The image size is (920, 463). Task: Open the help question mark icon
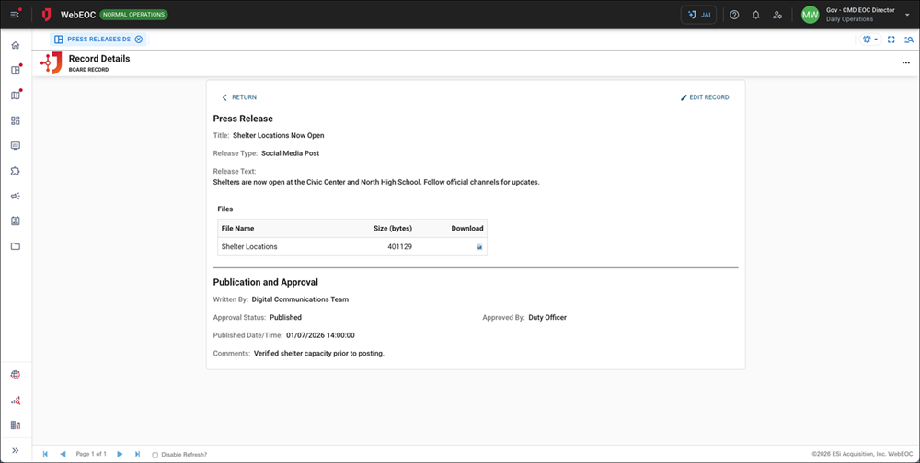(x=734, y=15)
